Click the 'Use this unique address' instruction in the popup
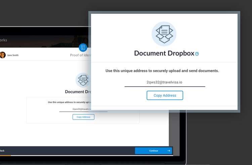 (x=162, y=71)
